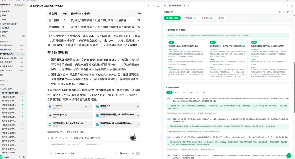Click read-aloud speaker icon below reply
Screen dimensions: 295x159
click(60, 137)
